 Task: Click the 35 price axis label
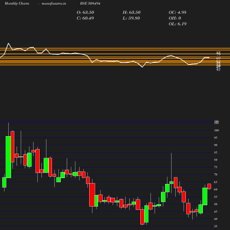point(216,226)
